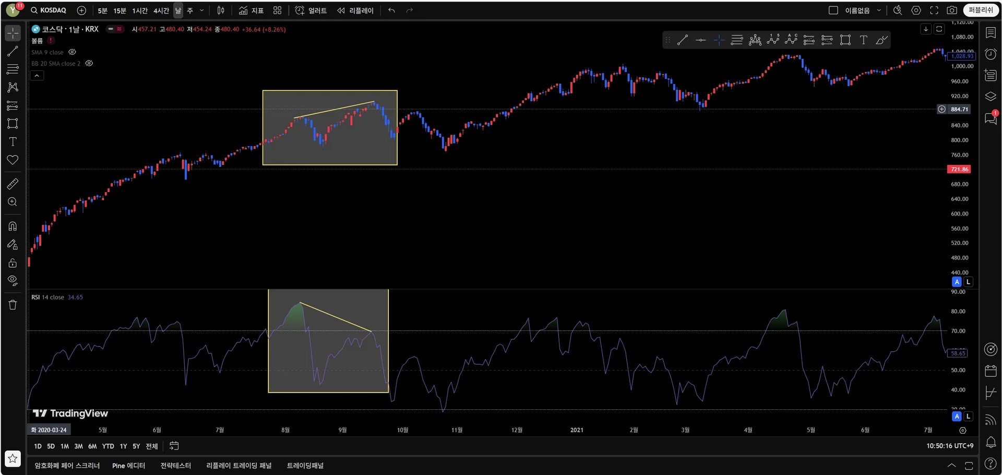Toggle keep drawing mode pencil-lock icon
Viewport: 1002px width, 475px height.
click(x=13, y=244)
